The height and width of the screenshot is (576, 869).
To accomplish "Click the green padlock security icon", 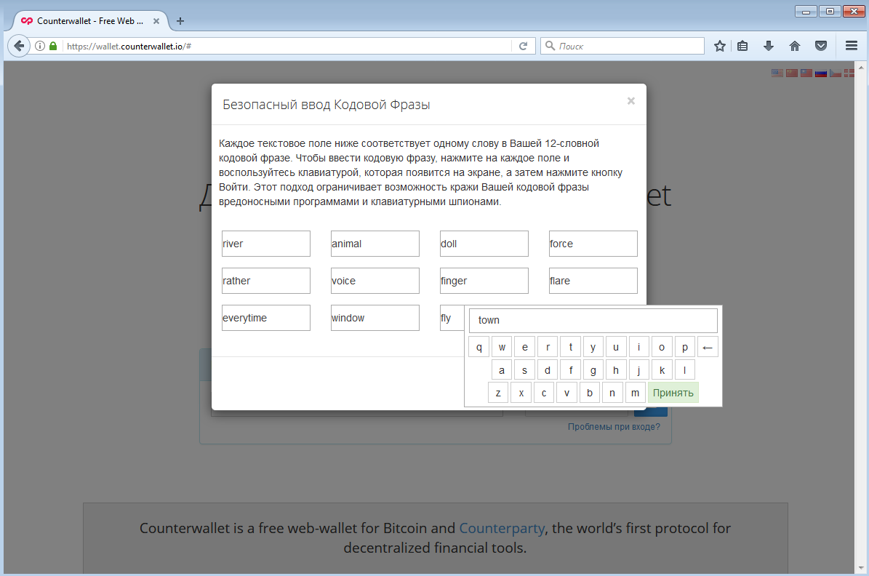I will [x=53, y=46].
